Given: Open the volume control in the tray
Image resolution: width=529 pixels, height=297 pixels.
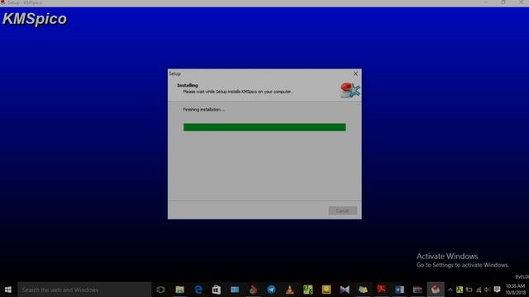Looking at the screenshot, I should click(487, 290).
